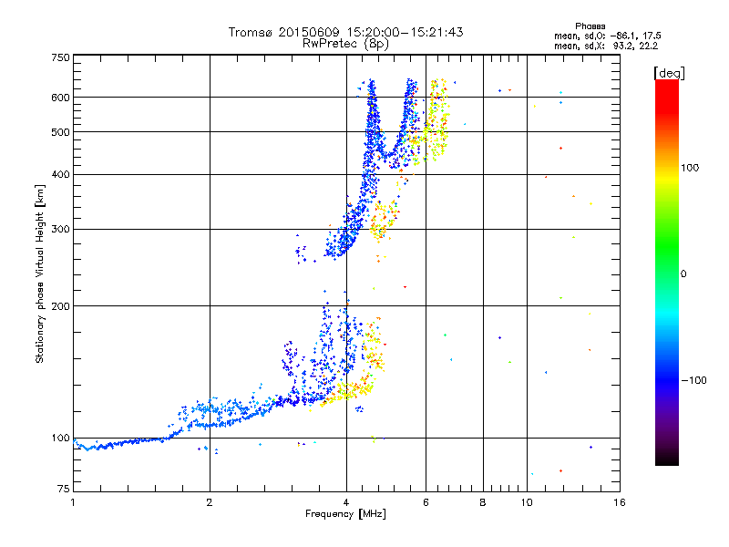Image resolution: width=729 pixels, height=547 pixels.
Task: Click x-axis tick label '8'
Action: [x=483, y=502]
